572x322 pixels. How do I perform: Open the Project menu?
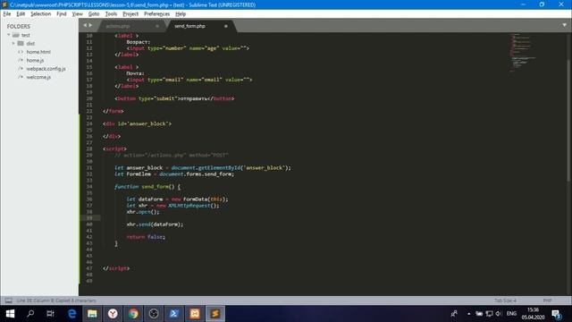(130, 14)
